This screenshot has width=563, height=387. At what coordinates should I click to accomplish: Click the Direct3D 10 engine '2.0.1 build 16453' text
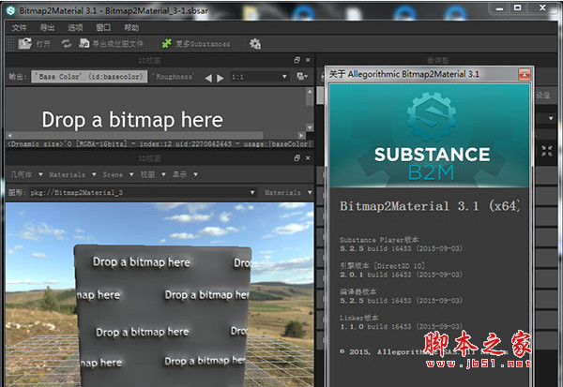pyautogui.click(x=401, y=275)
